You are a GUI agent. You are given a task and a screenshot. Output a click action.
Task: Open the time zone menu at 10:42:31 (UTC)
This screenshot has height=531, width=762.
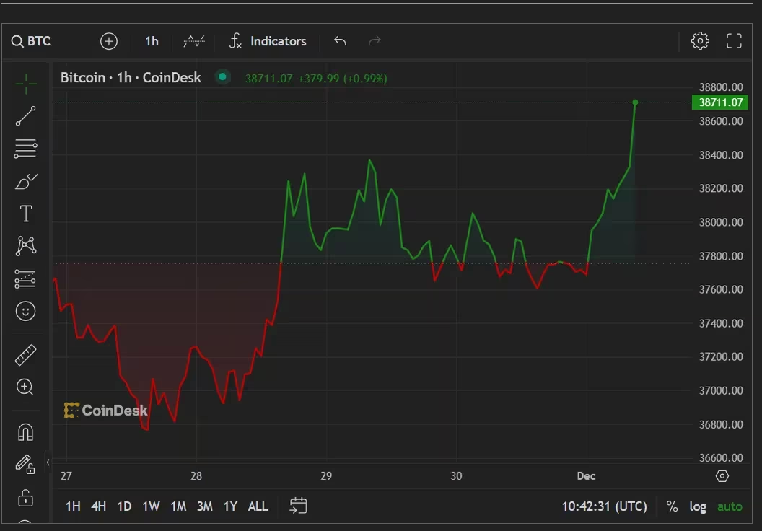point(604,506)
